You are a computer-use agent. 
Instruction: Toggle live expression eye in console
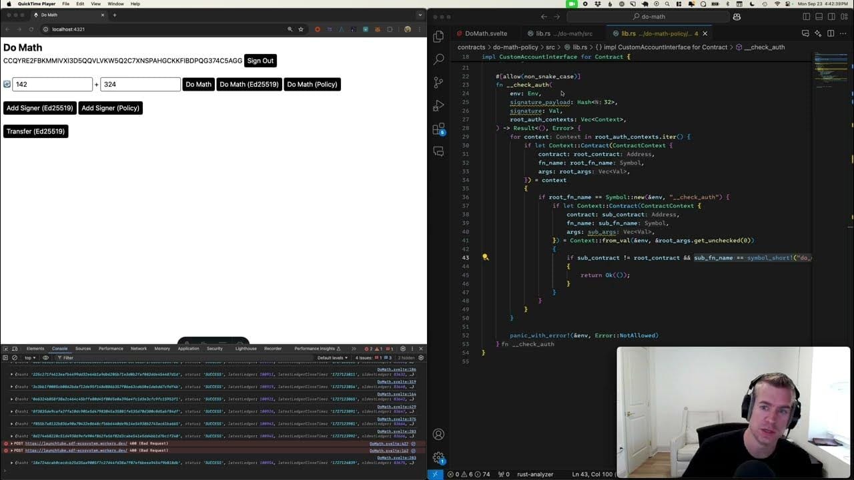tap(46, 358)
